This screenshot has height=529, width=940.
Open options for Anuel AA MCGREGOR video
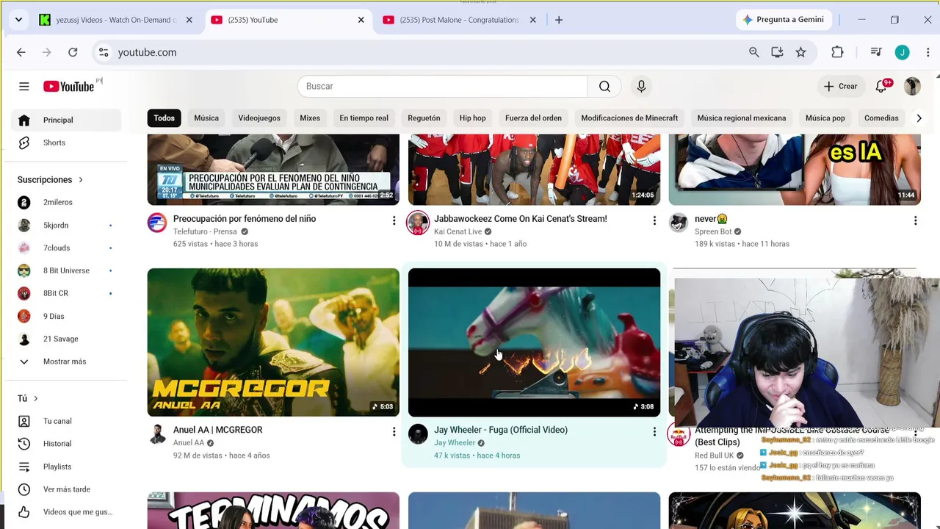pyautogui.click(x=394, y=432)
